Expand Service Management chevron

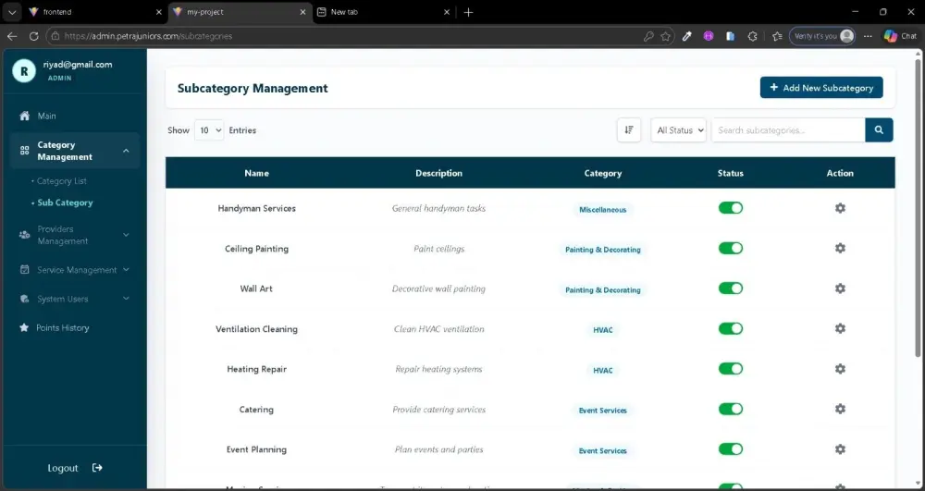(126, 269)
